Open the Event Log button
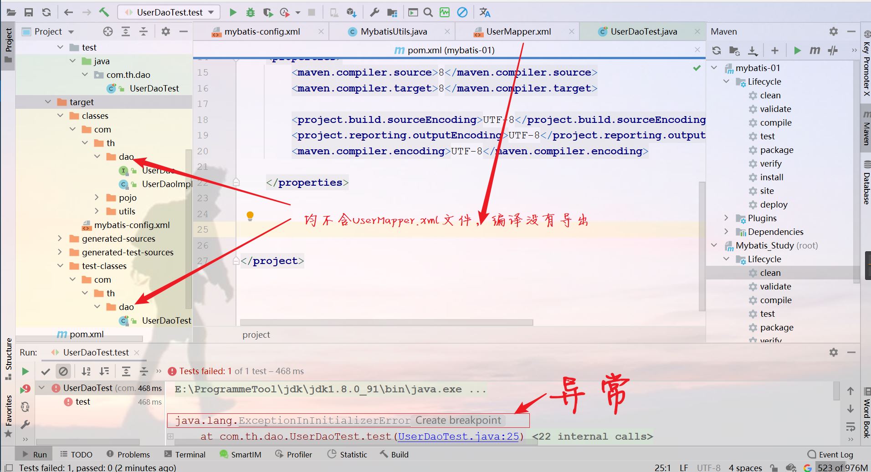The width and height of the screenshot is (871, 472). (x=830, y=454)
